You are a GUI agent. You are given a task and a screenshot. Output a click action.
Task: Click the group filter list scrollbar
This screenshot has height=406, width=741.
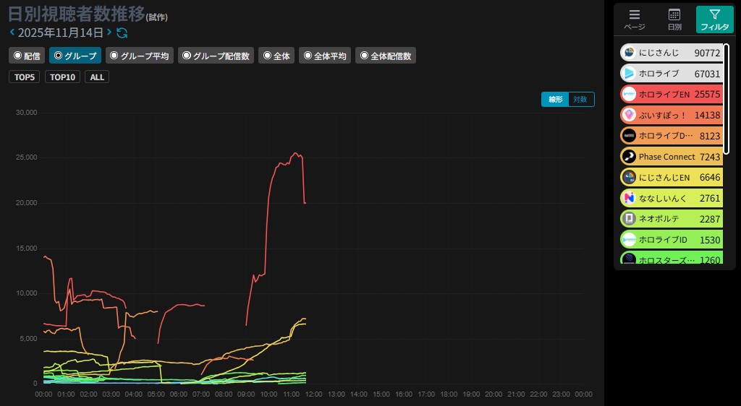tap(727, 99)
